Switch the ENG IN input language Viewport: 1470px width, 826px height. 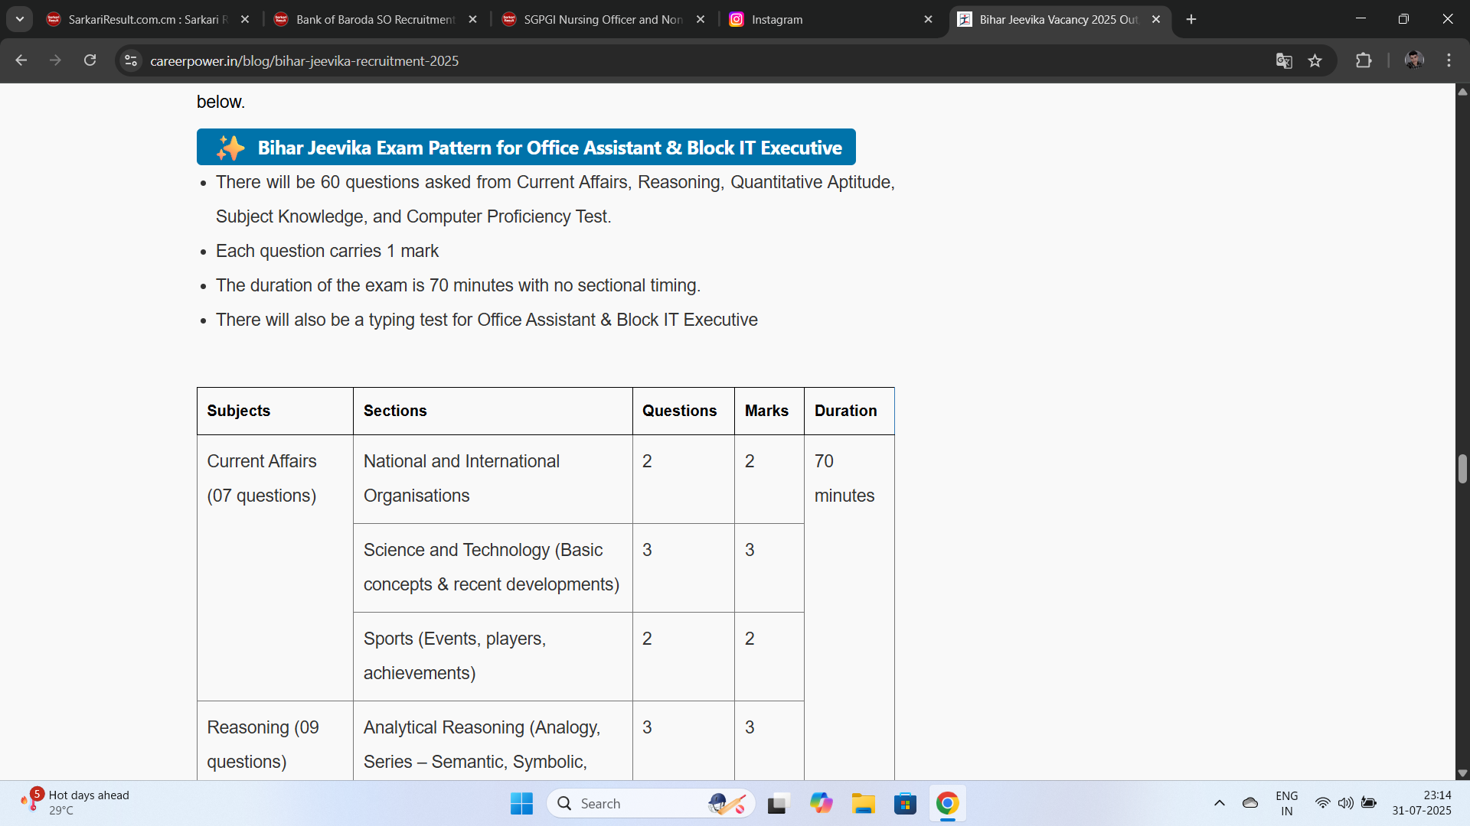1287,803
